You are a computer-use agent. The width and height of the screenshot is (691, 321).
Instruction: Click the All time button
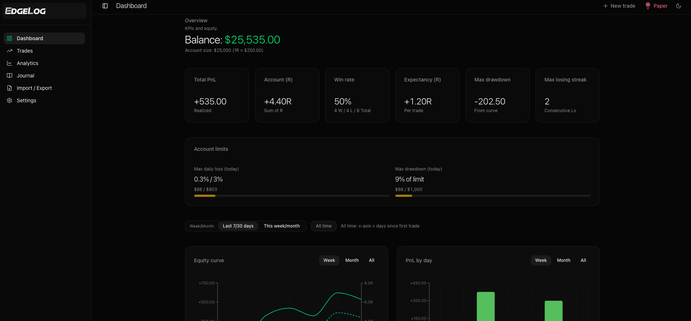tap(324, 226)
